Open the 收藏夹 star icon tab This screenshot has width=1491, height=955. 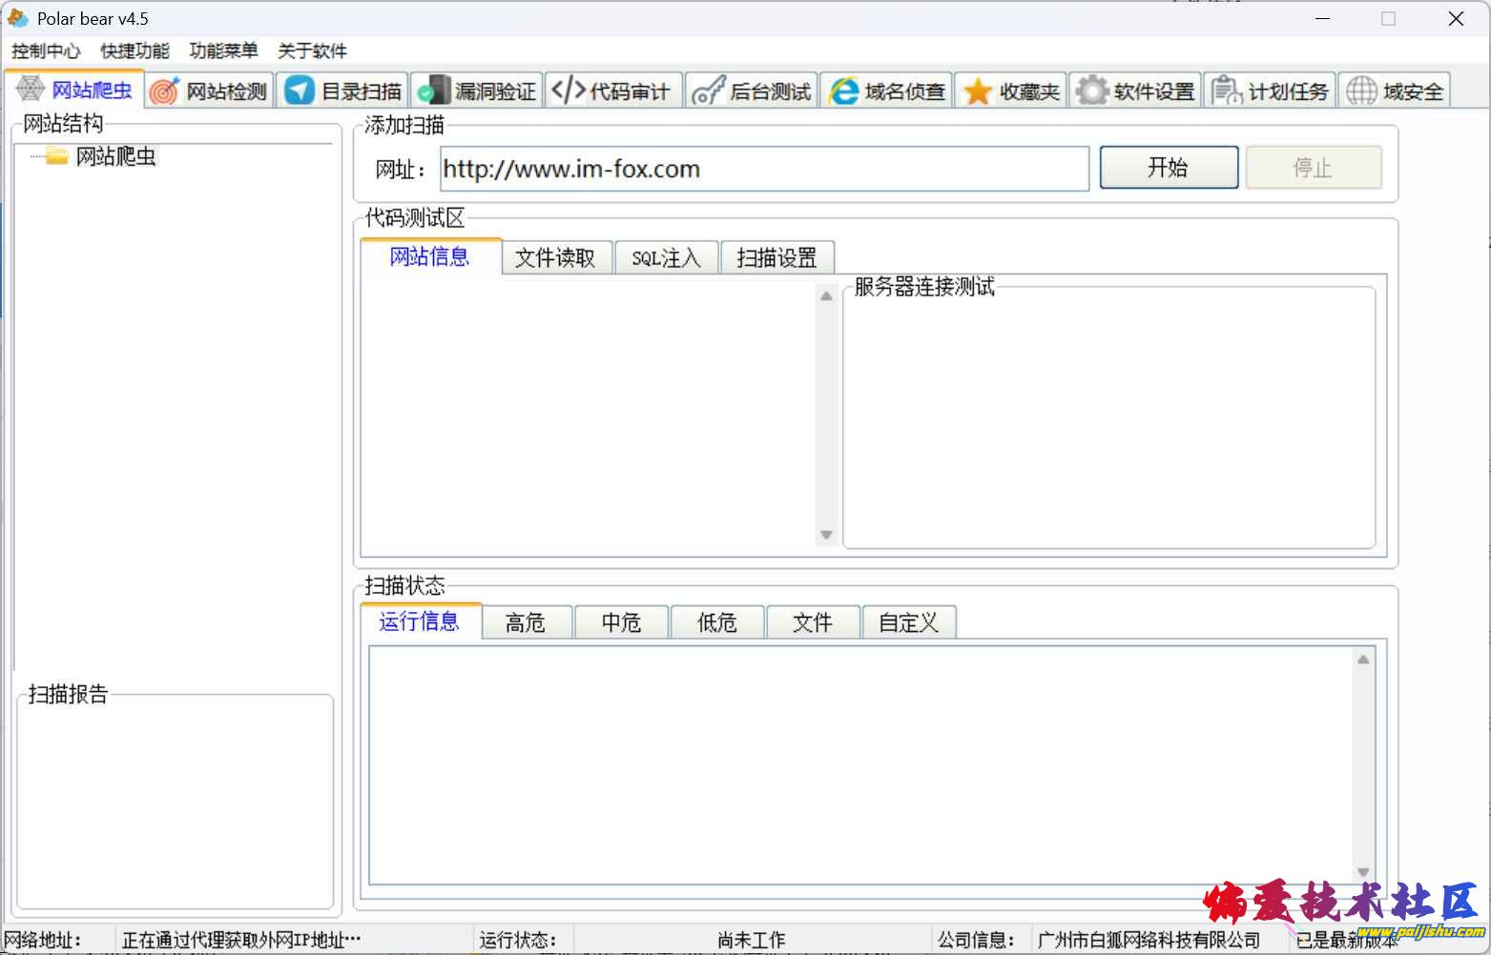pos(978,91)
